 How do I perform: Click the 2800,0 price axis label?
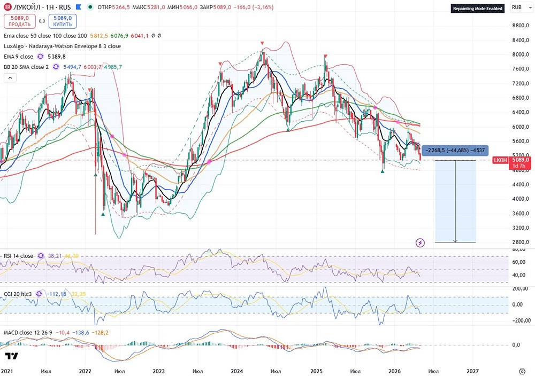pyautogui.click(x=521, y=242)
